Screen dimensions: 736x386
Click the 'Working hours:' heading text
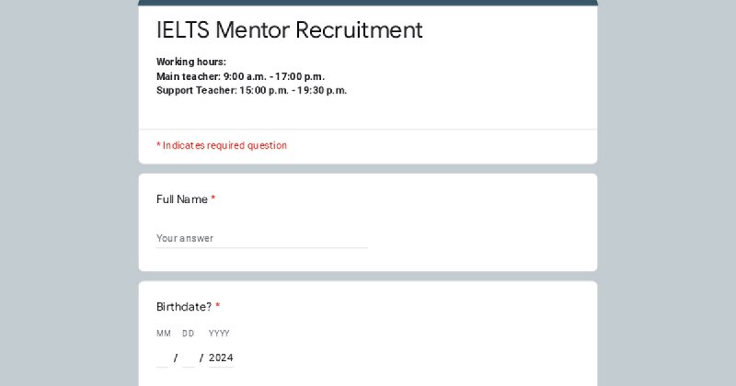(x=191, y=62)
